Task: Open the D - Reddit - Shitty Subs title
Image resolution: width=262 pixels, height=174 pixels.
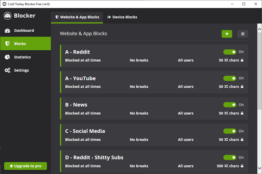Action: tap(94, 157)
